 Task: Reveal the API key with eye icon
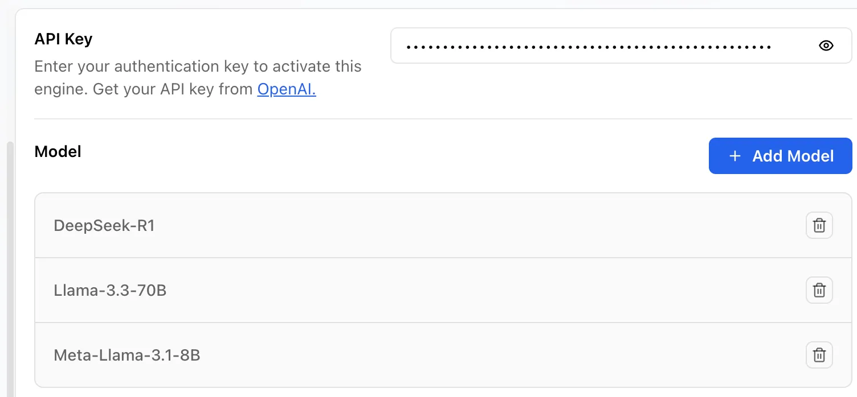tap(826, 46)
